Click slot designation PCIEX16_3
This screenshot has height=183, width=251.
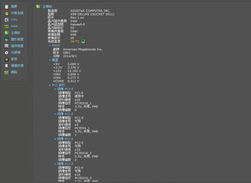point(83,178)
